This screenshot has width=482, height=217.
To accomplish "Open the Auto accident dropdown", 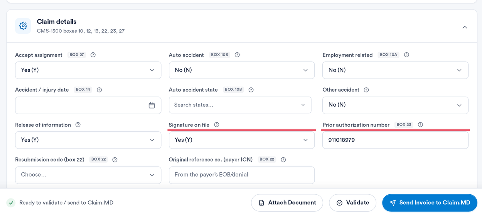I will [x=242, y=70].
